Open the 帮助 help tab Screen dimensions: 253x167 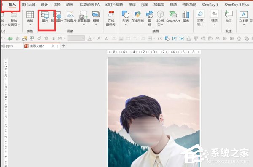[173, 5]
